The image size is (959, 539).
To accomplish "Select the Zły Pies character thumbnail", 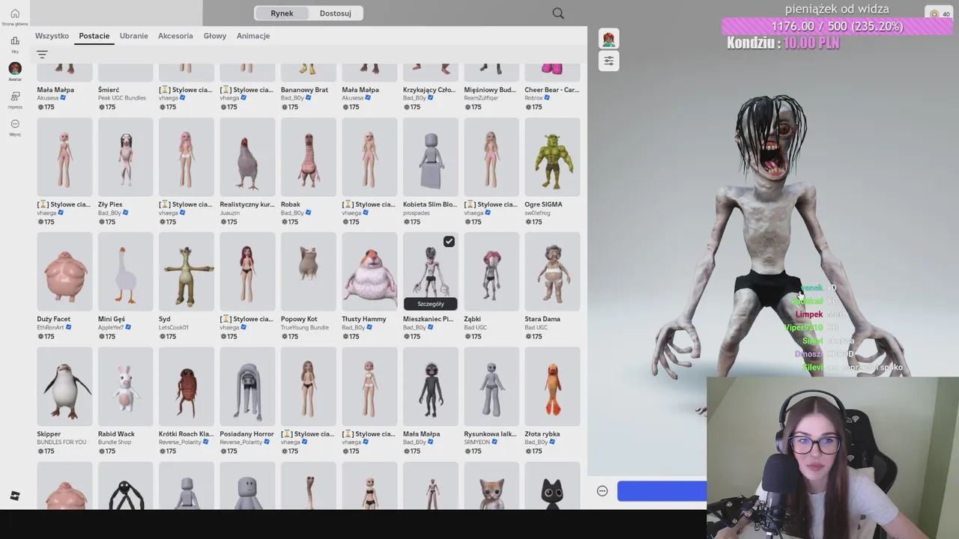I will 126,157.
